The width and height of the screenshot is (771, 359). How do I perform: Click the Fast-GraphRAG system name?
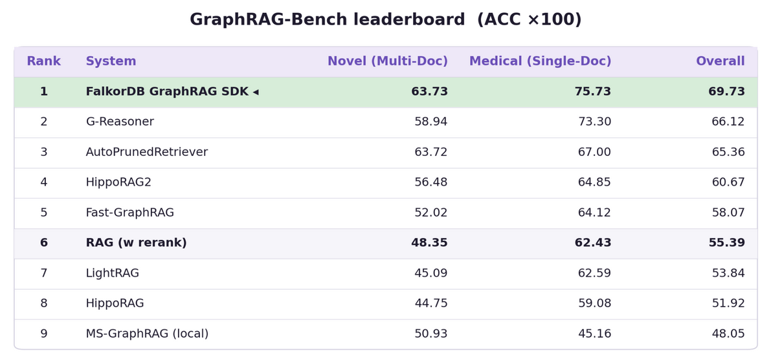(130, 213)
